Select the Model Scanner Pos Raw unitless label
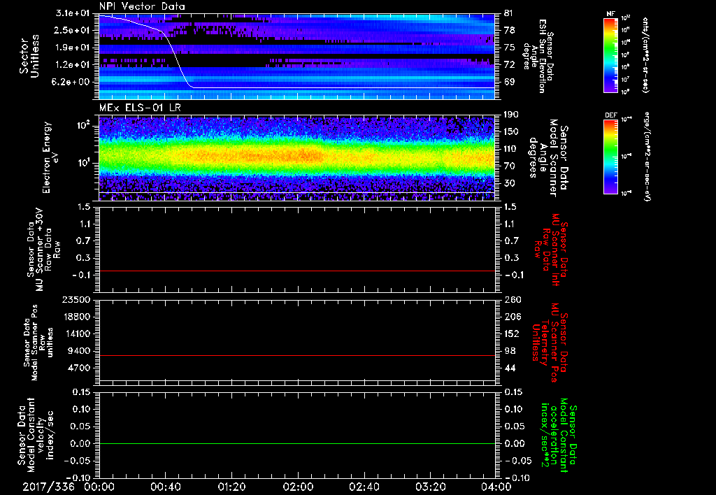Screen dimensions: 716x495 (38, 343)
